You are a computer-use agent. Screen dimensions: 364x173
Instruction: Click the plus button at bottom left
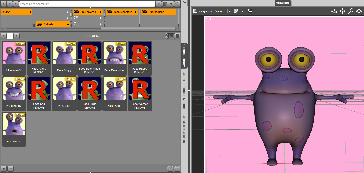click(x=4, y=169)
